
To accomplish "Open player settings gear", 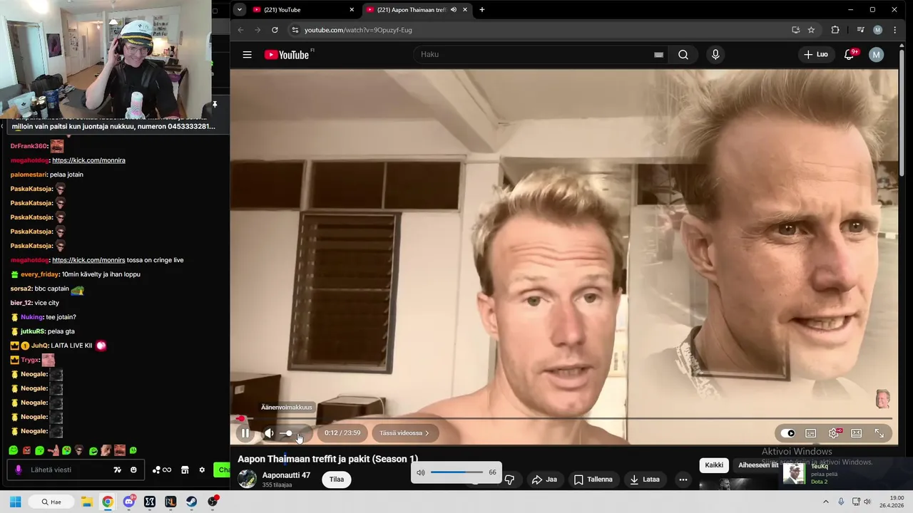I will pyautogui.click(x=834, y=433).
